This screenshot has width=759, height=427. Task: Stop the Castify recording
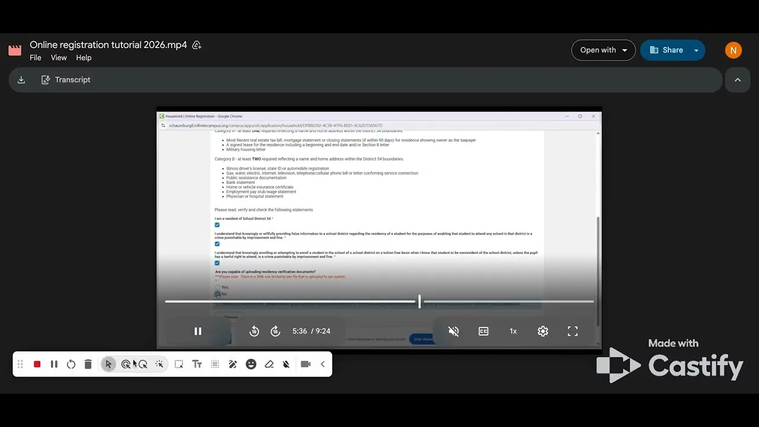[37, 364]
